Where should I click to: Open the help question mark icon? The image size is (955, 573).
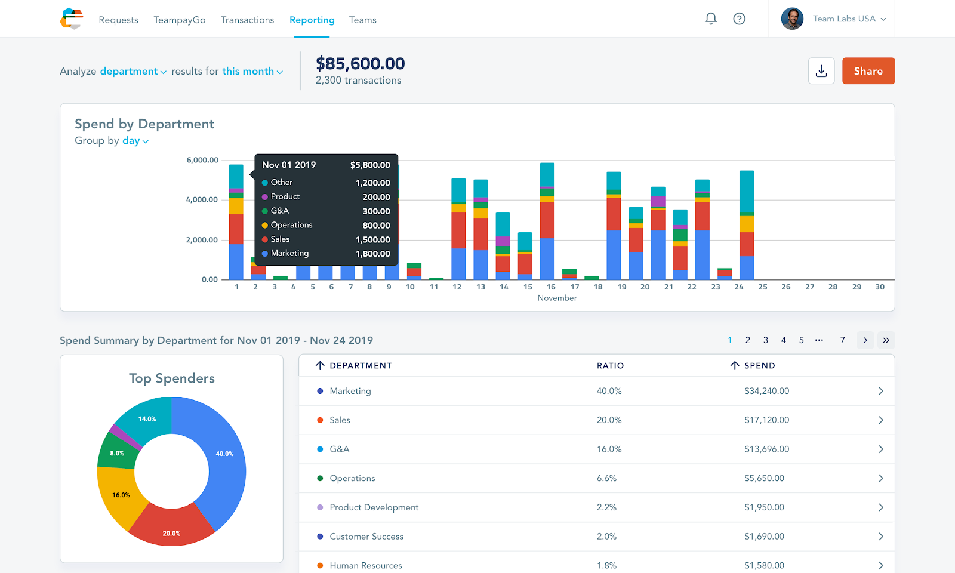click(x=739, y=19)
